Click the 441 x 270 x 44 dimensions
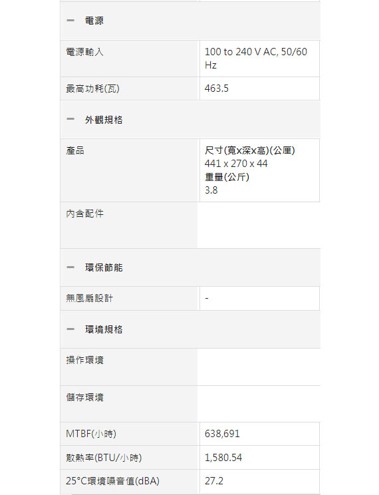 coord(236,164)
